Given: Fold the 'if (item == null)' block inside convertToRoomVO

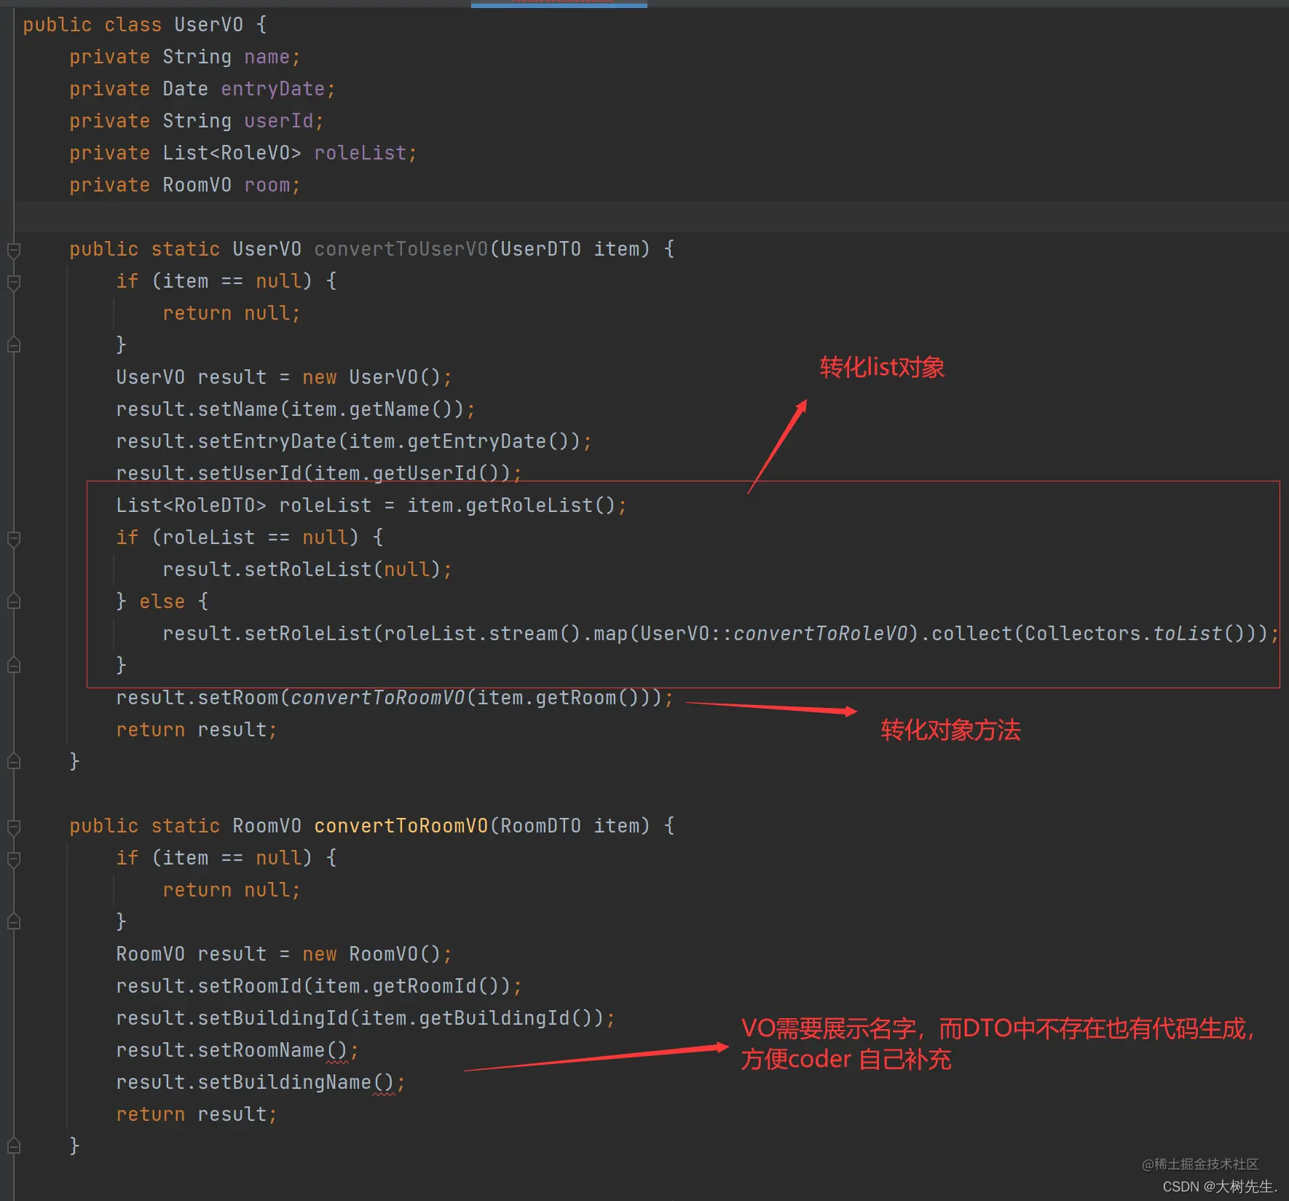Looking at the screenshot, I should [x=13, y=859].
